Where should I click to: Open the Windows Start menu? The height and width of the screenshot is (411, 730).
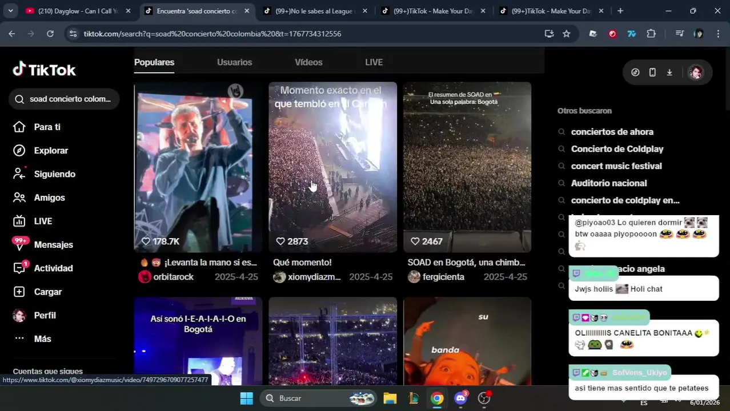[x=246, y=398]
